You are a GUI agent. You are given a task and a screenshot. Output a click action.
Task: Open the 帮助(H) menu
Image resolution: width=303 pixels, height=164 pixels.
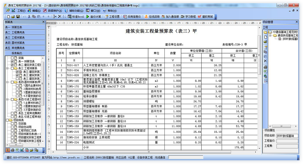[112, 11]
